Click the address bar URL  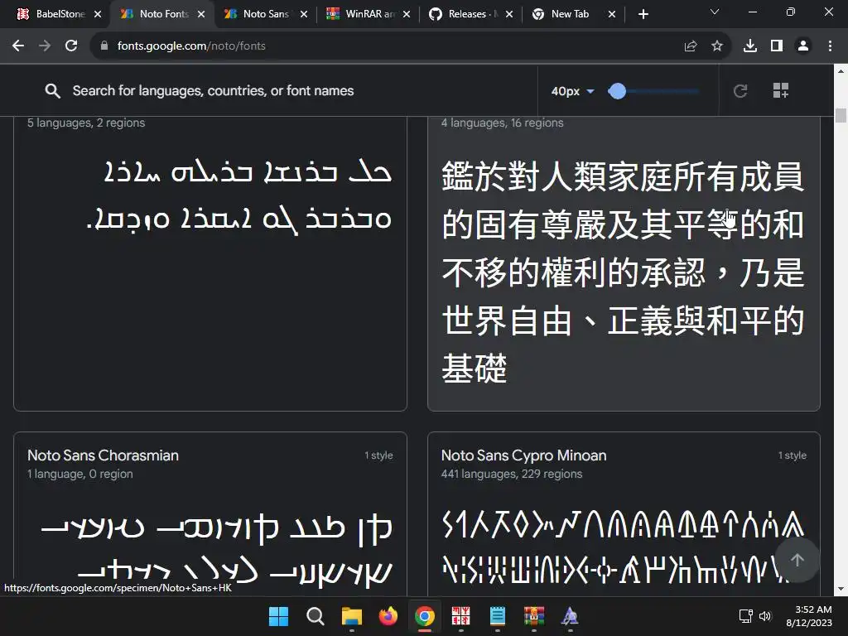(191, 46)
